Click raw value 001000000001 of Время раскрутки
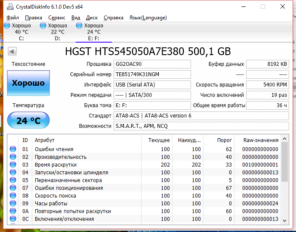Viewport: 296px width, 232px height. coord(260,165)
